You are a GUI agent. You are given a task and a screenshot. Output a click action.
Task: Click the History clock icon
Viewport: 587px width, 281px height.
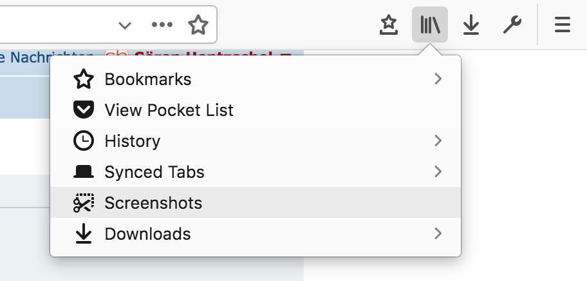(84, 141)
